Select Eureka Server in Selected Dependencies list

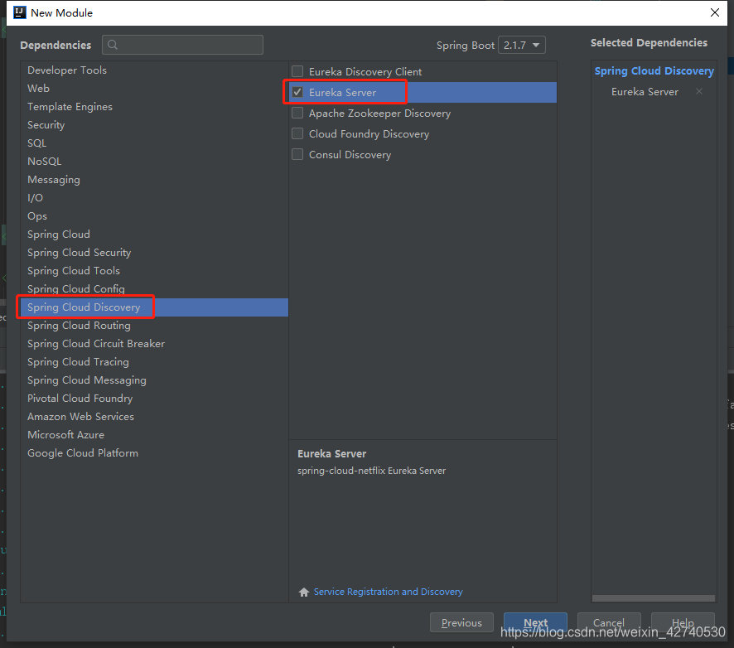(645, 92)
